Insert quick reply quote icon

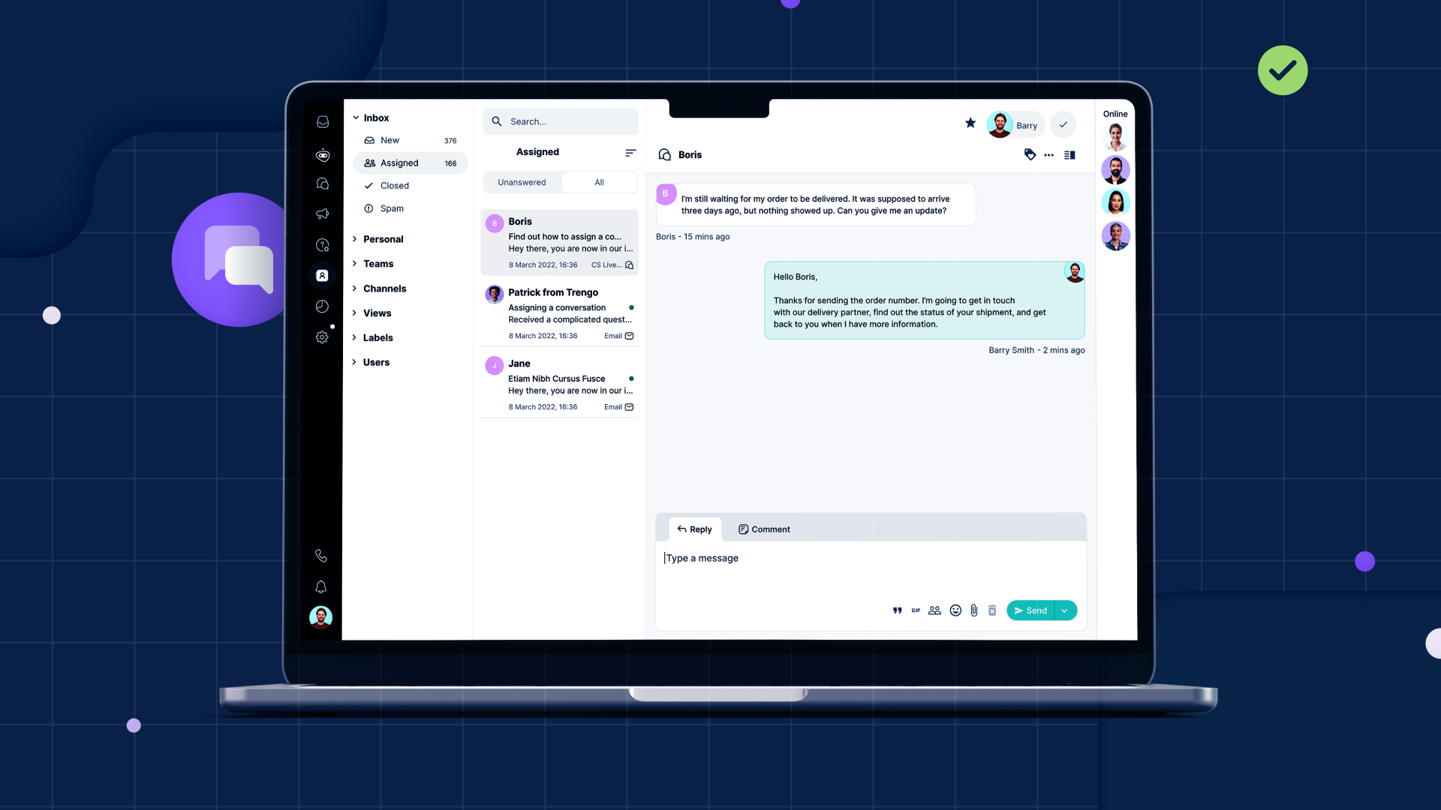897,610
